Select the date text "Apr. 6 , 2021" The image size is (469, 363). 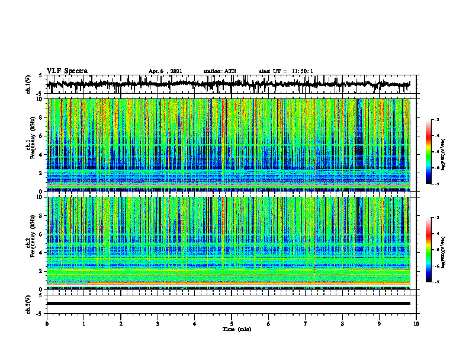[165, 71]
